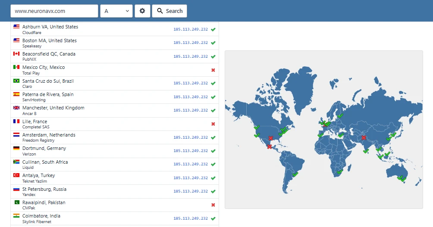Click the India flag beside Coimbatore

pyautogui.click(x=16, y=216)
